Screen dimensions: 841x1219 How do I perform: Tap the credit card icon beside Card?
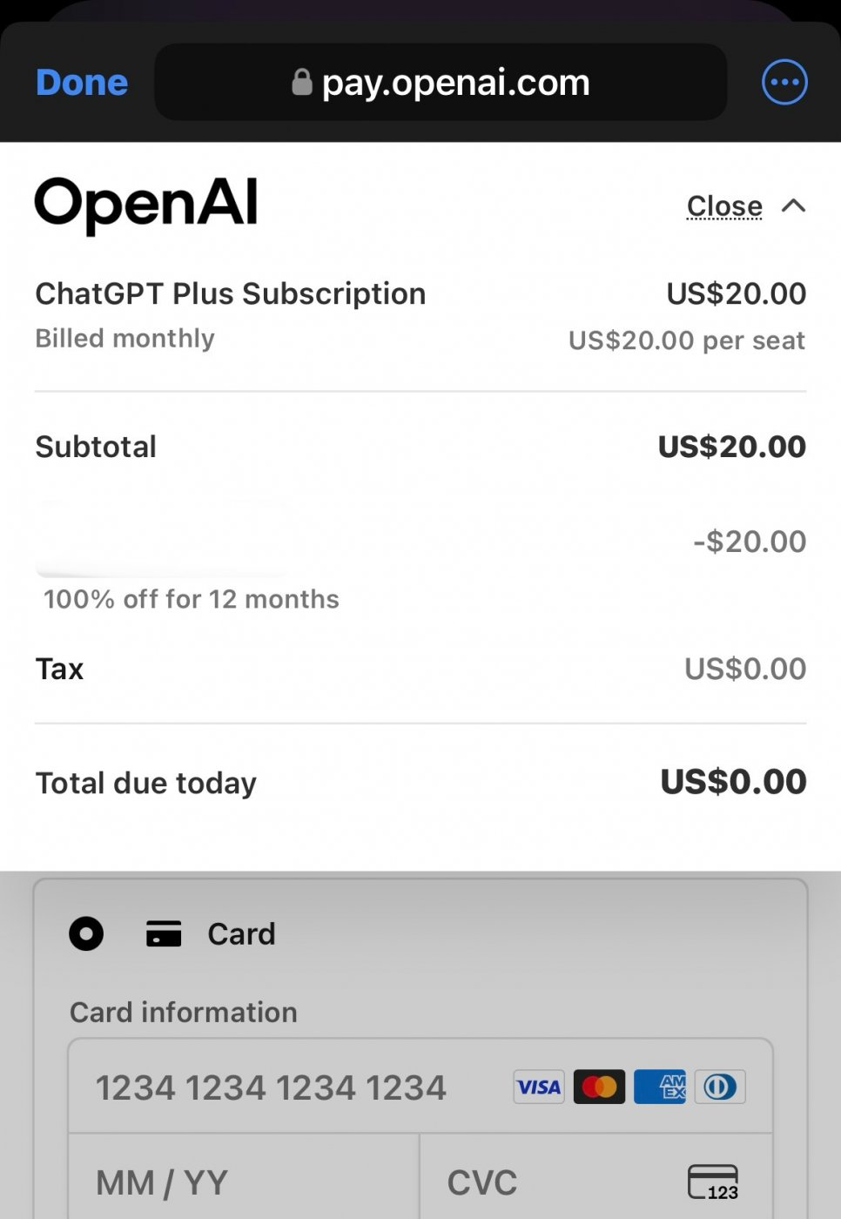[164, 933]
